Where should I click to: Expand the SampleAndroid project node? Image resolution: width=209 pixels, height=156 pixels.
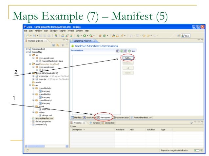27,49
